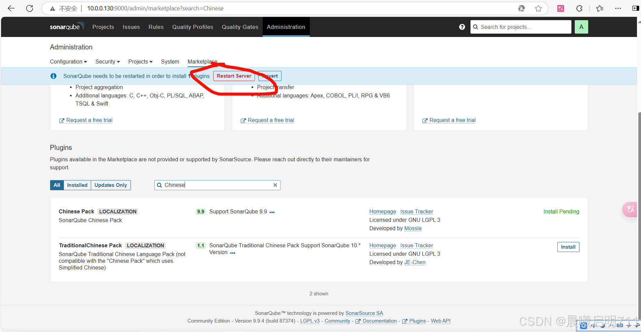Open the System admin page
641x332 pixels.
[170, 61]
